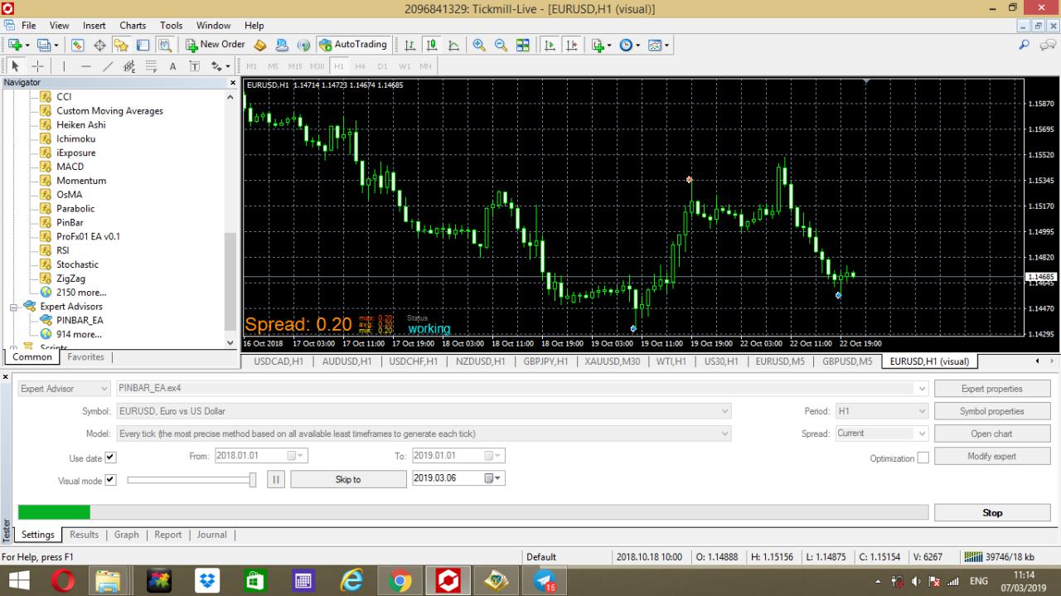This screenshot has width=1061, height=596.
Task: Click the Skip to date field 2019.03.06
Action: click(x=458, y=478)
